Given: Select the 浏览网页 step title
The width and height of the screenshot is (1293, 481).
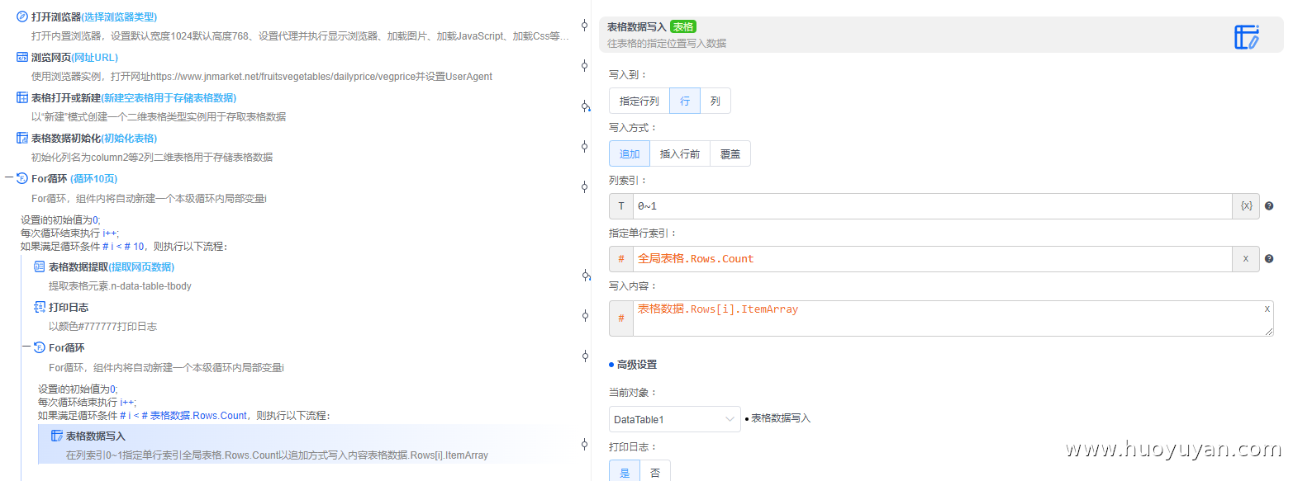Looking at the screenshot, I should point(51,57).
